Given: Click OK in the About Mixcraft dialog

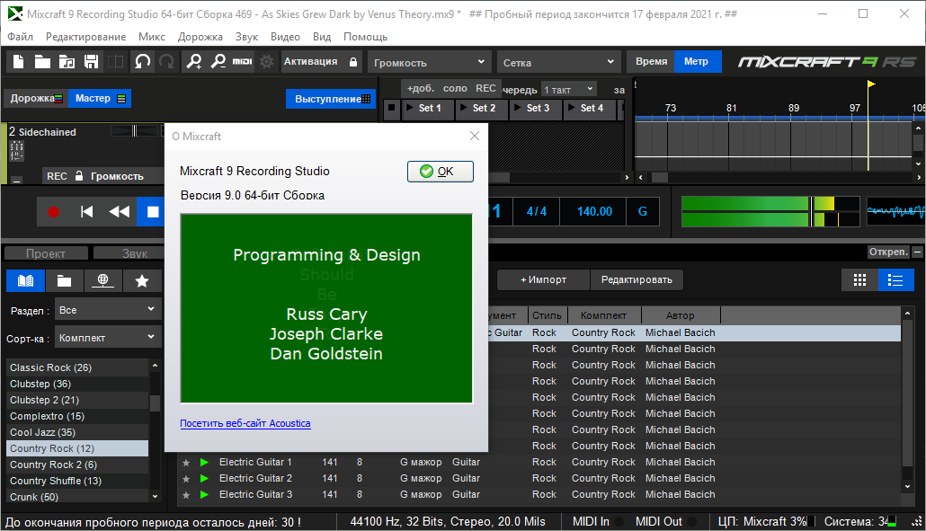Looking at the screenshot, I should tap(440, 172).
